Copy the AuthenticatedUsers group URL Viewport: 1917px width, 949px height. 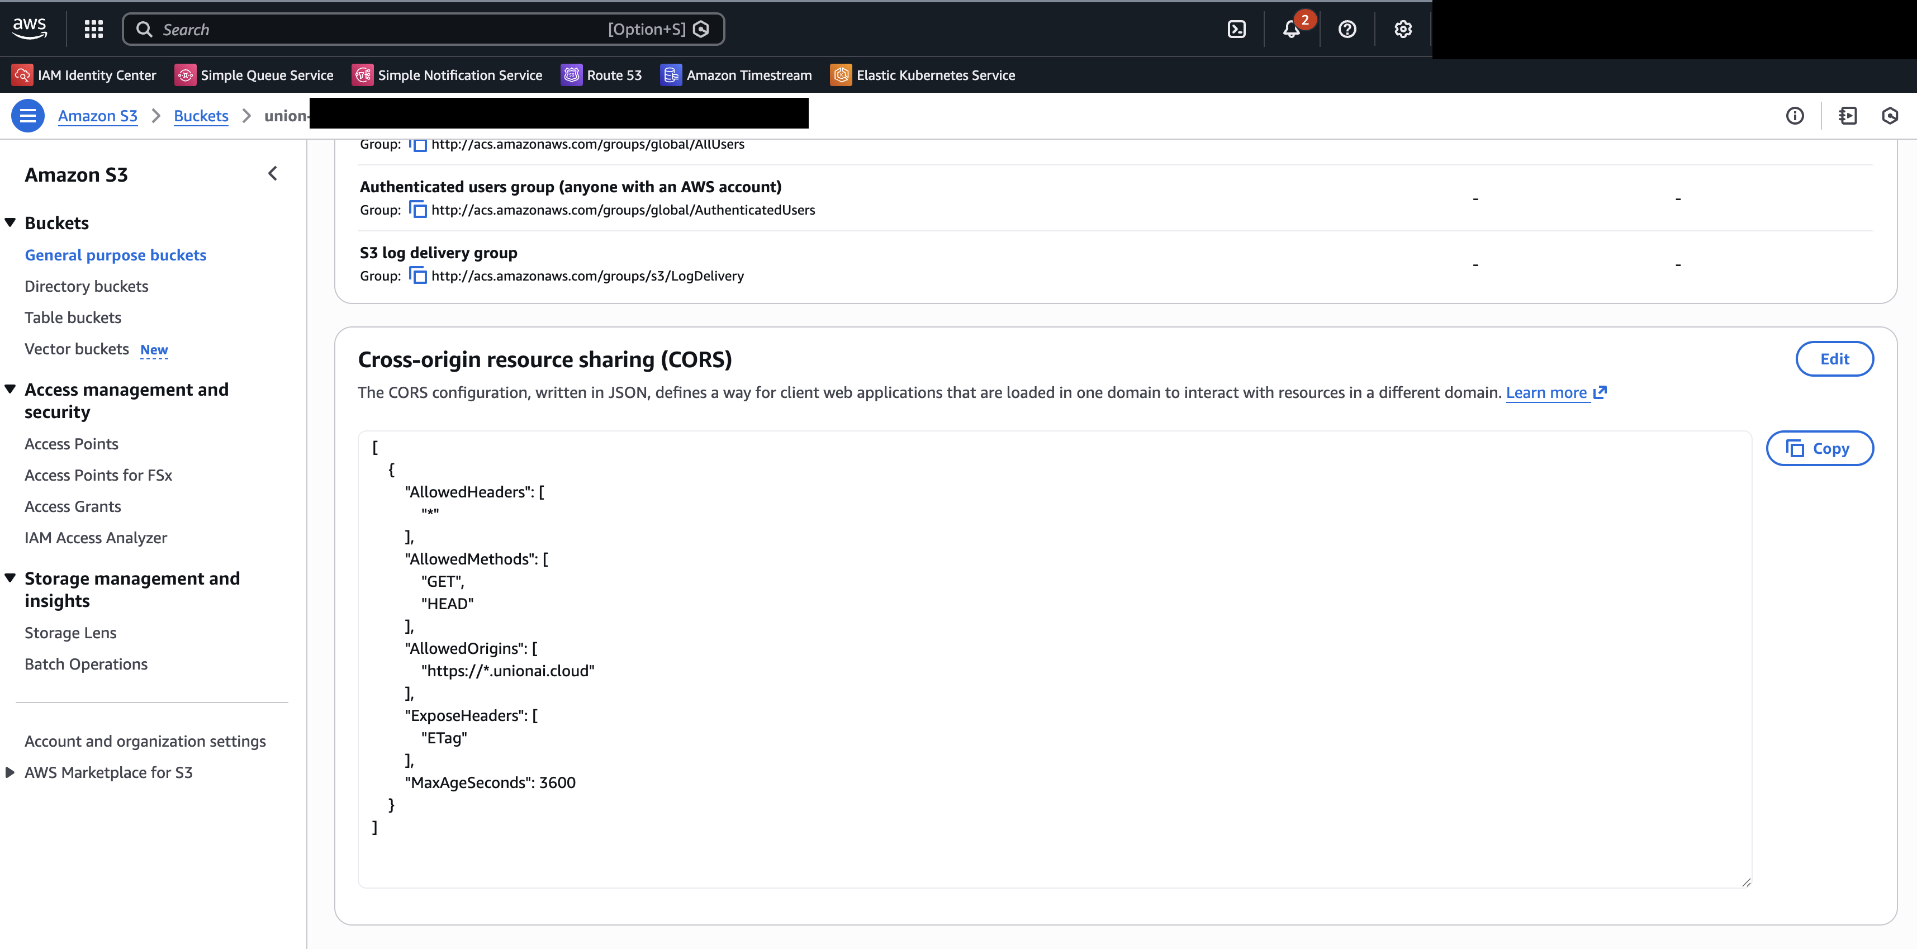pyautogui.click(x=418, y=210)
